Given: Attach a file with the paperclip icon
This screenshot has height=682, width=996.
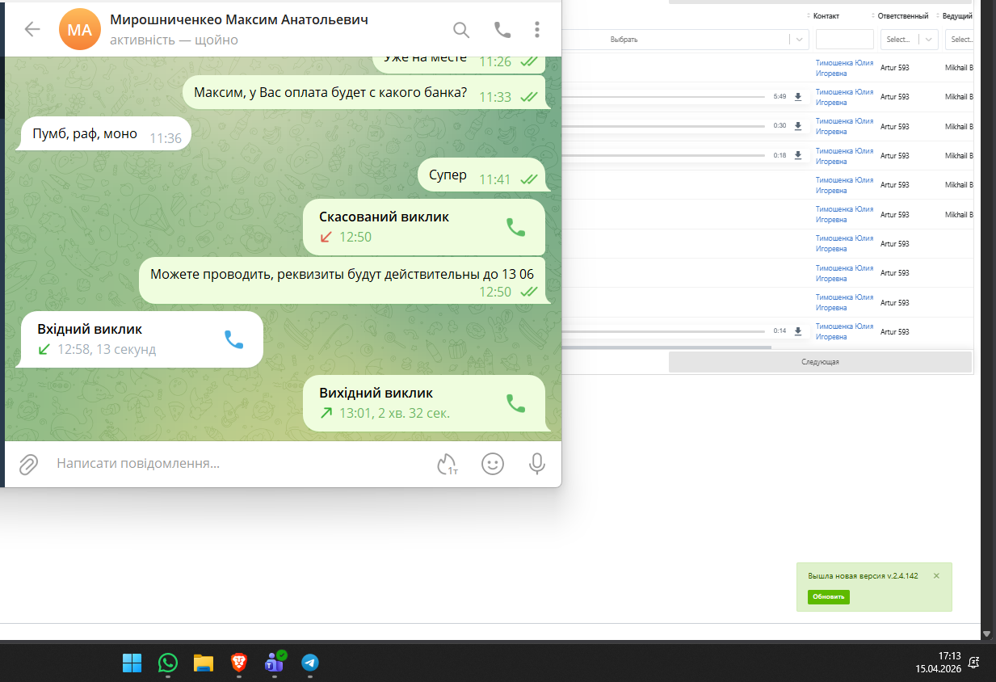Looking at the screenshot, I should pos(28,464).
